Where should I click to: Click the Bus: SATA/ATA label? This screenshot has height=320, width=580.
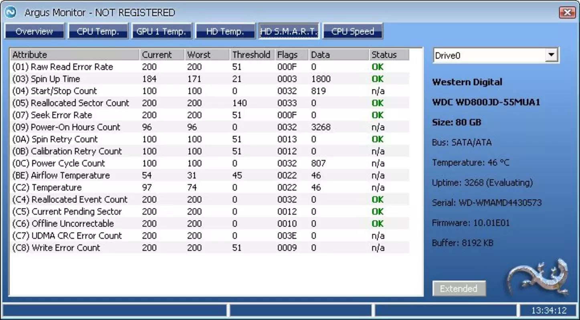point(462,142)
